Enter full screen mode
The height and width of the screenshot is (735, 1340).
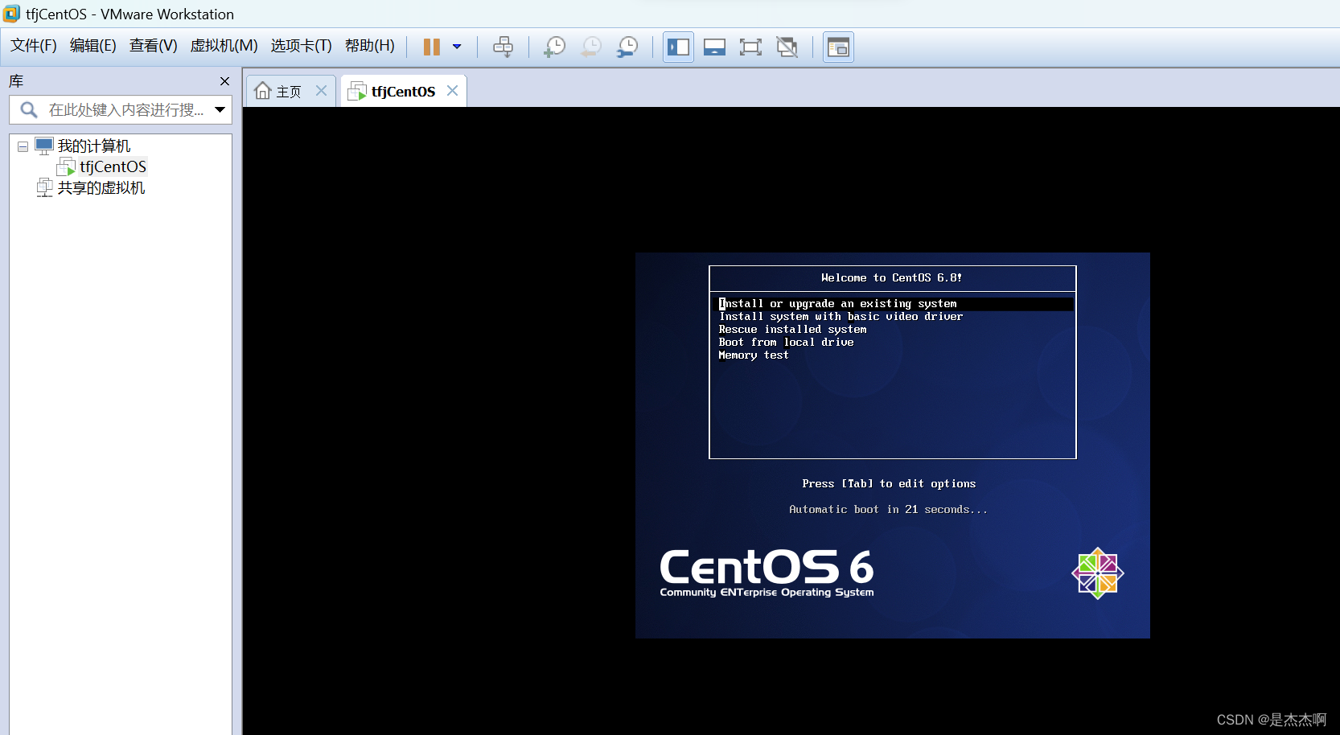point(750,47)
